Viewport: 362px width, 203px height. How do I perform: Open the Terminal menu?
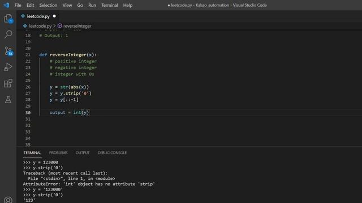point(110,5)
